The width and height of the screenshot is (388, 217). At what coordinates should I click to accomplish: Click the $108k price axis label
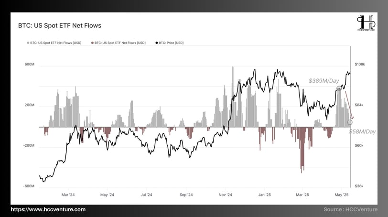pos(360,65)
